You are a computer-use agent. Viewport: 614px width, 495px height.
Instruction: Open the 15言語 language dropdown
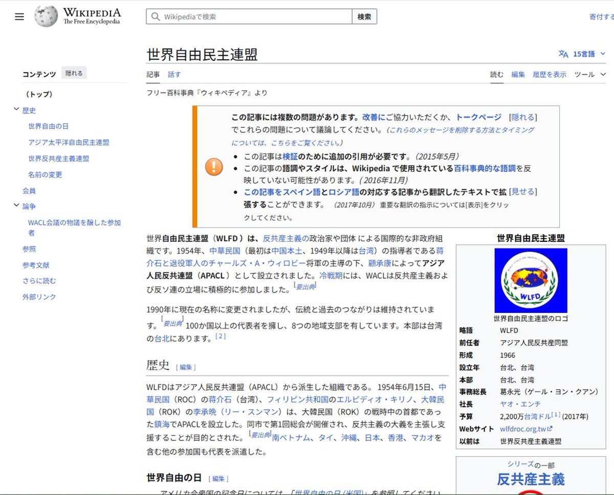[589, 54]
